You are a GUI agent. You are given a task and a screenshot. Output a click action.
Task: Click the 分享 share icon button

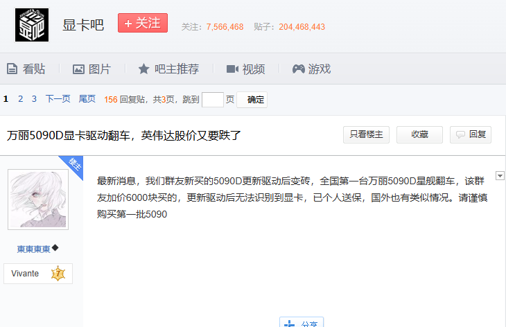(301, 323)
